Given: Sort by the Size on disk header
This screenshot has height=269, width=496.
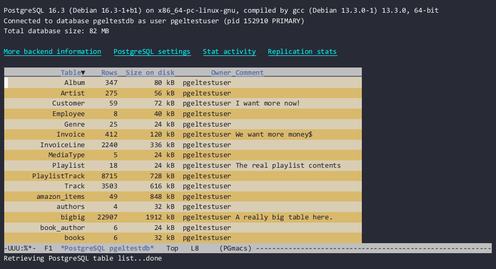Looking at the screenshot, I should [x=150, y=73].
